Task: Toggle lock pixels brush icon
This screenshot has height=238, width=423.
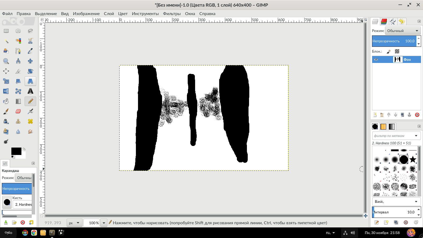Action: point(389,51)
